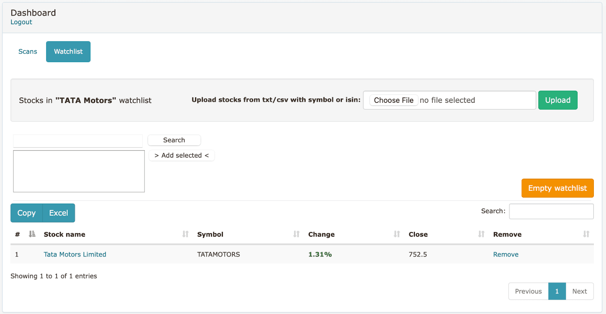Click the Close column sort icon
The height and width of the screenshot is (314, 606).
coord(481,234)
